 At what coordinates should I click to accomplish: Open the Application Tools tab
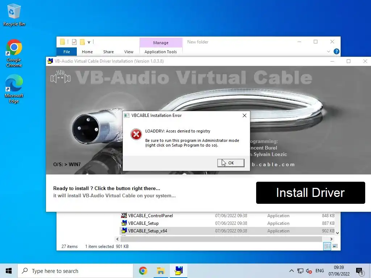click(161, 51)
